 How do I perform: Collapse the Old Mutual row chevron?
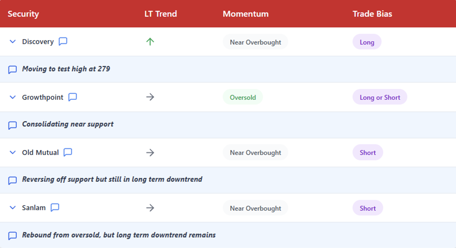pyautogui.click(x=12, y=152)
